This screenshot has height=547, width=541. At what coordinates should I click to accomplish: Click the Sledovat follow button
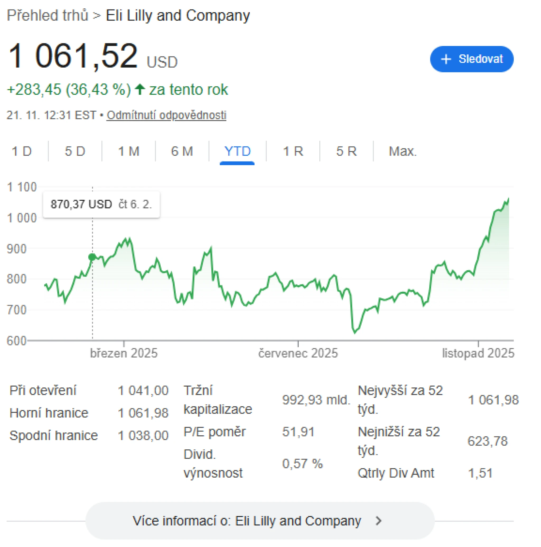(471, 59)
